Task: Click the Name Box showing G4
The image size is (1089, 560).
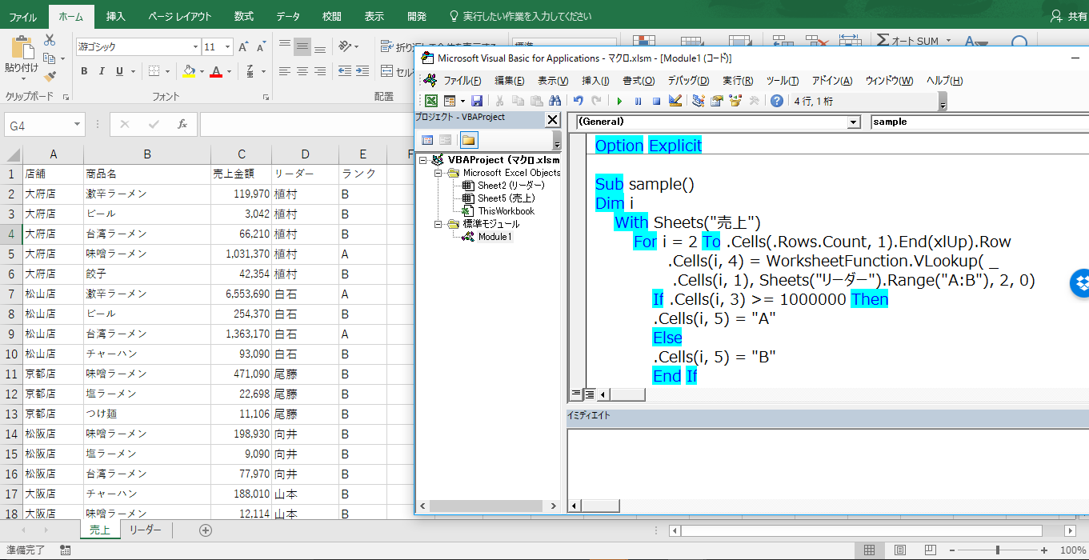Action: pos(45,125)
